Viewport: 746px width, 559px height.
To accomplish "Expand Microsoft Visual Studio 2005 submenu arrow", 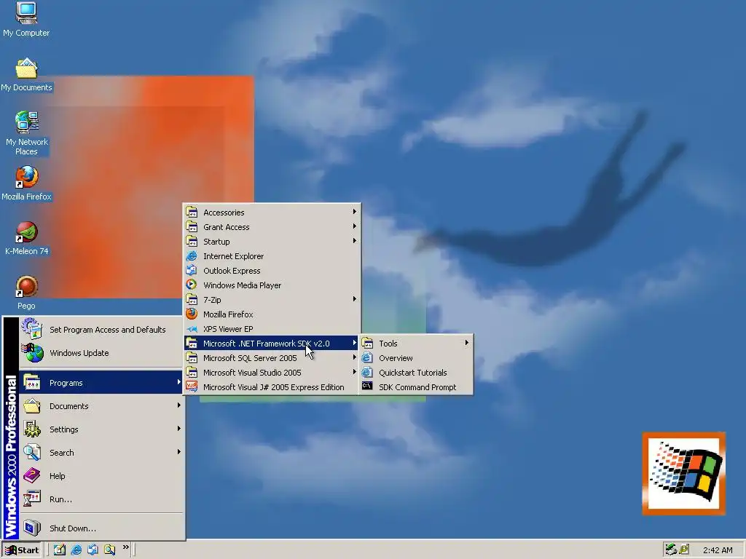I will [355, 372].
